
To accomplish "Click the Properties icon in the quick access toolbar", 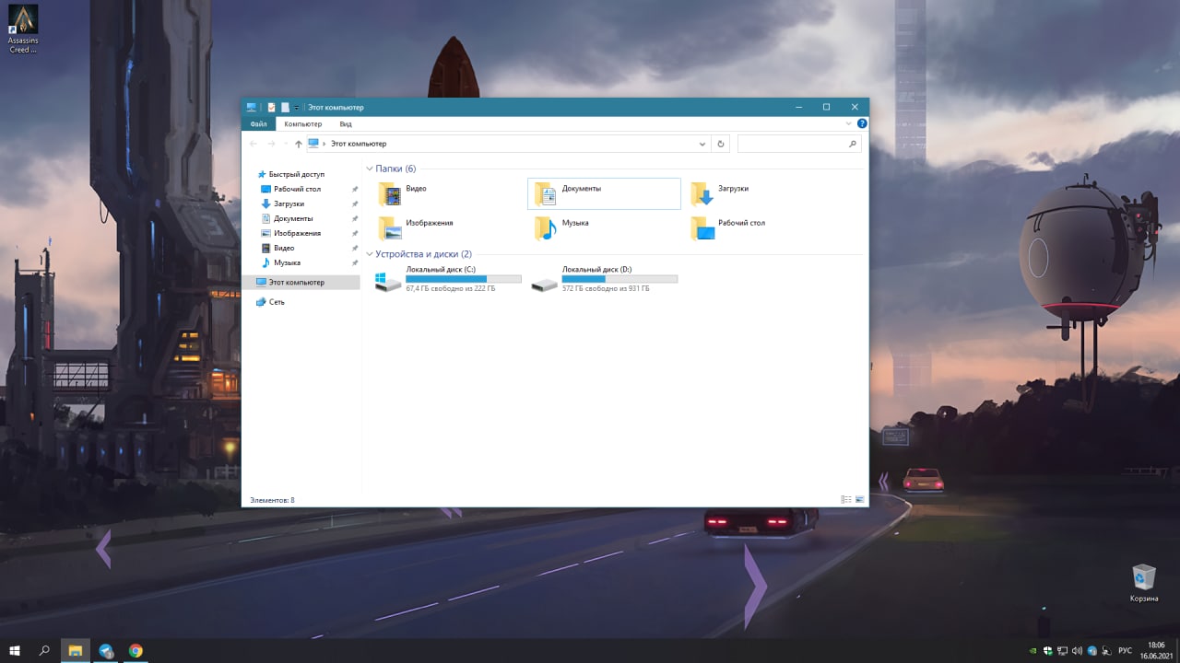I will pyautogui.click(x=271, y=107).
